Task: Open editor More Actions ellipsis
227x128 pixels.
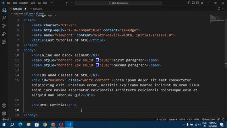Action: point(223,9)
